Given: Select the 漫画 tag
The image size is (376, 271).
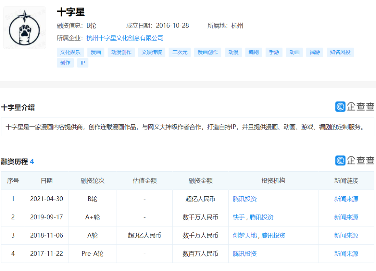Looking at the screenshot, I should coord(96,52).
